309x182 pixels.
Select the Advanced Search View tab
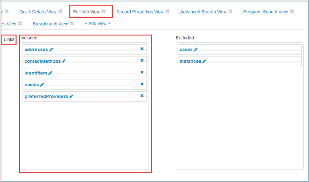[203, 12]
